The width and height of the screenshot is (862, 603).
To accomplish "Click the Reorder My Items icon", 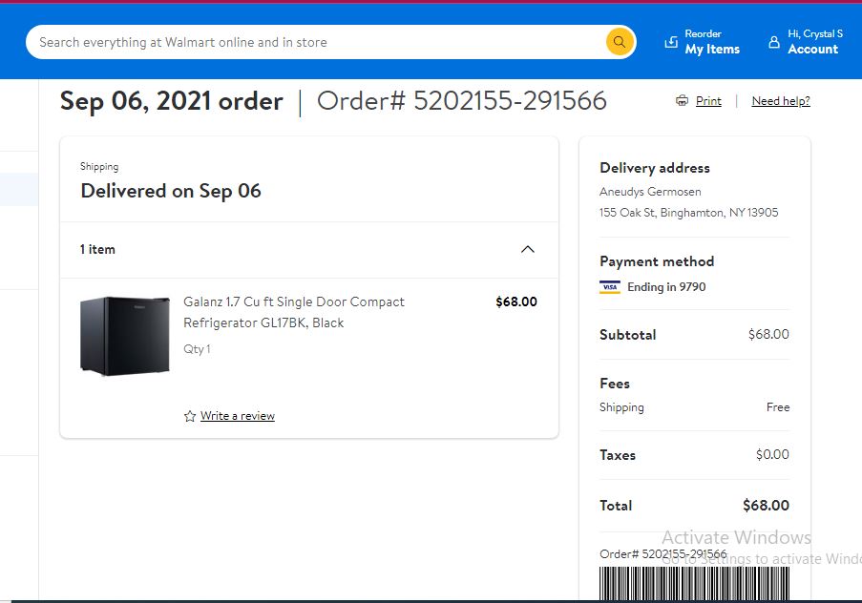I will click(671, 42).
